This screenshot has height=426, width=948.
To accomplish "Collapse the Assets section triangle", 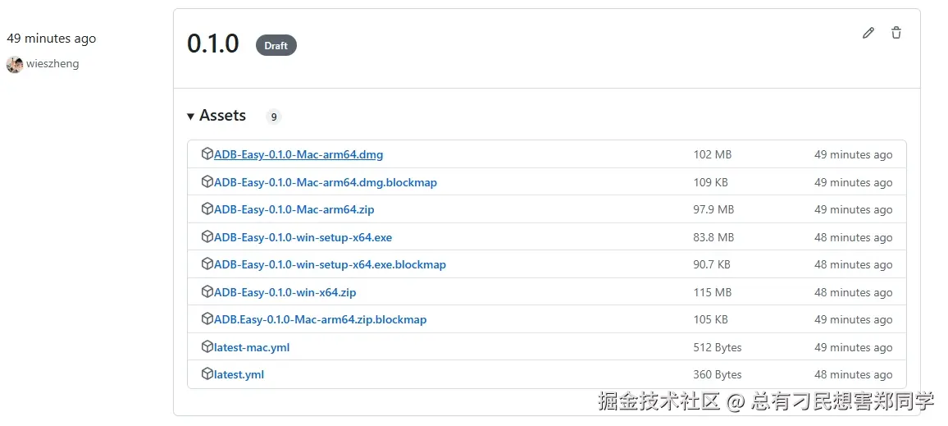I will pos(190,117).
